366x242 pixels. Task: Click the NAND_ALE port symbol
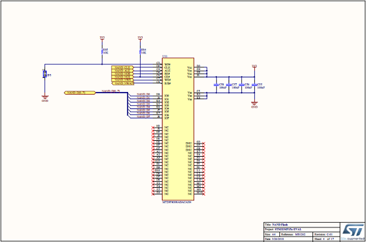pyautogui.click(x=122, y=71)
